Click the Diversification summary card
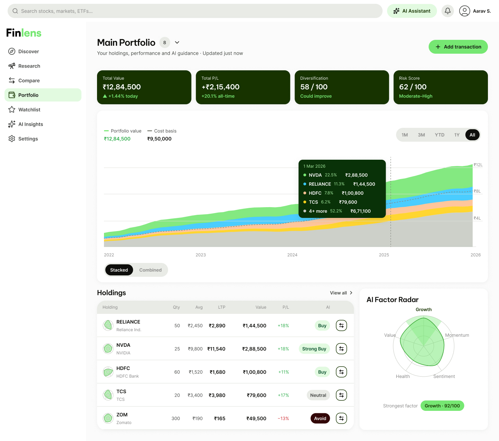Image resolution: width=499 pixels, height=441 pixels. pos(342,87)
